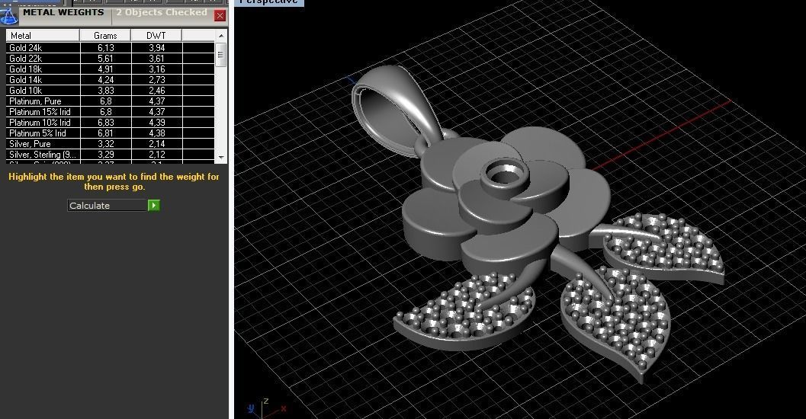
Task: Select the Platinum 15% Irid row
Action: [x=111, y=112]
